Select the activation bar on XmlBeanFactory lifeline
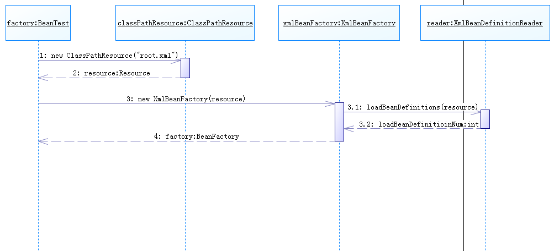This screenshot has width=554, height=251. (x=339, y=122)
